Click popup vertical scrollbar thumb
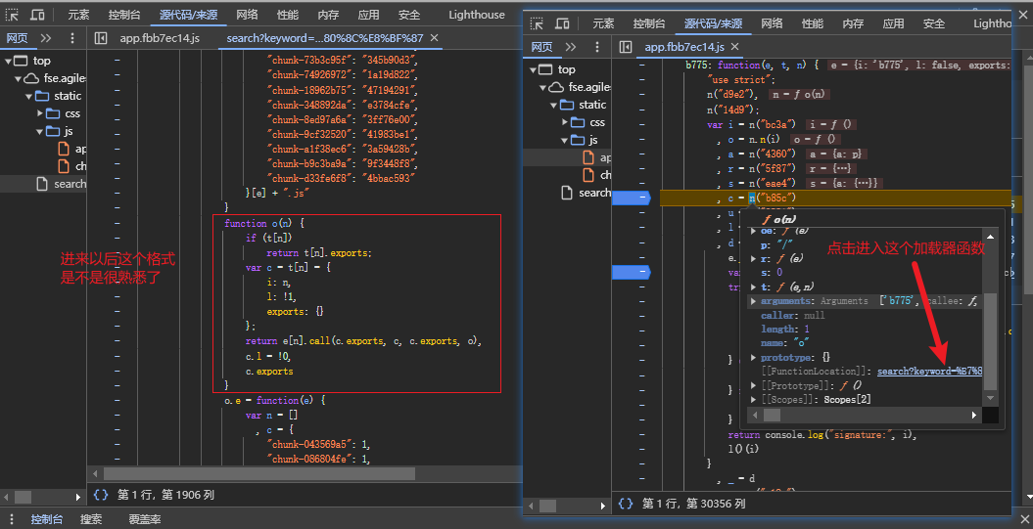1033x529 pixels. tap(990, 340)
